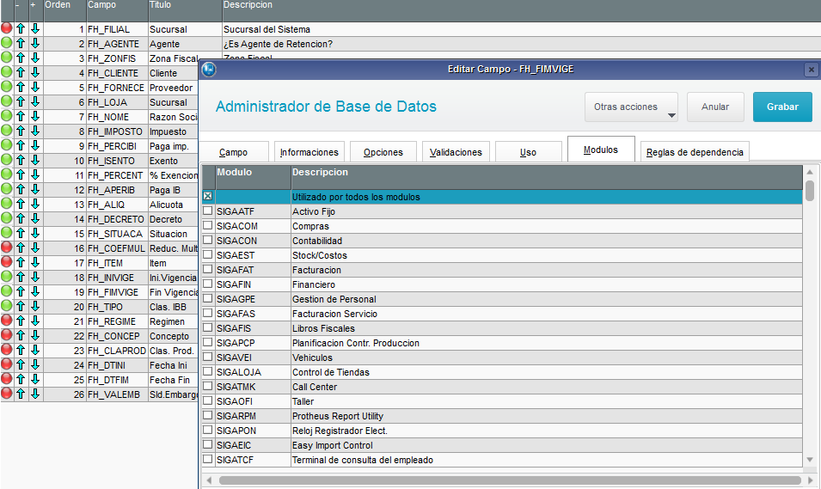Click move-up arrow on FH_AGENTE row

coord(21,43)
